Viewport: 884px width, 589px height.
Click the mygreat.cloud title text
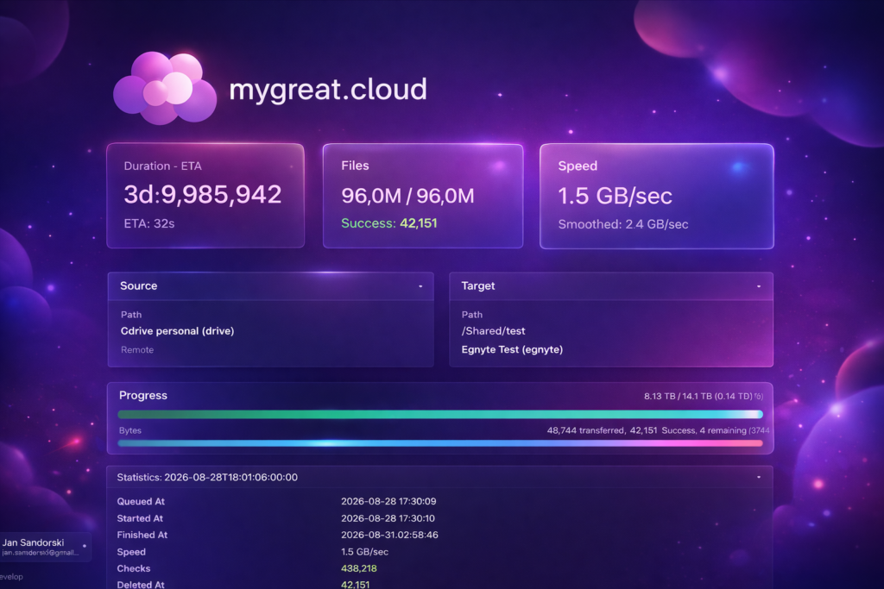327,89
